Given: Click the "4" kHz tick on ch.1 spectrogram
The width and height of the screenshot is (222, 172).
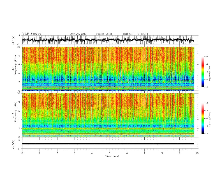Looking at the screenshot, I should 20,73.
